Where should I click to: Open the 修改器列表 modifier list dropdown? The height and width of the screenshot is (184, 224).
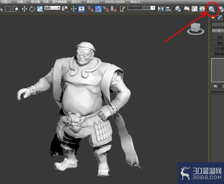pos(218,30)
